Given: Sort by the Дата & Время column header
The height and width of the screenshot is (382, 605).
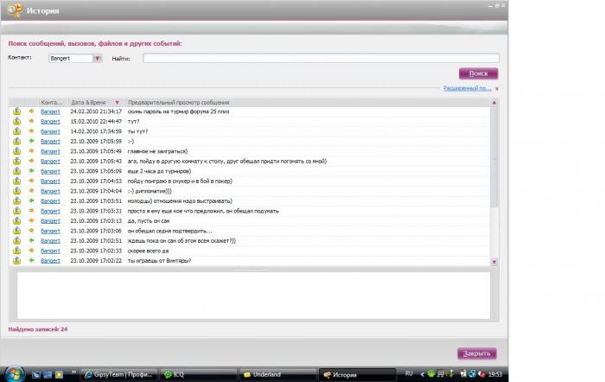Looking at the screenshot, I should coord(88,103).
